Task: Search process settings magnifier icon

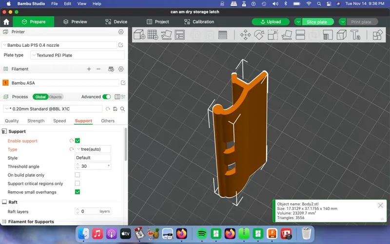Action: pos(123,109)
